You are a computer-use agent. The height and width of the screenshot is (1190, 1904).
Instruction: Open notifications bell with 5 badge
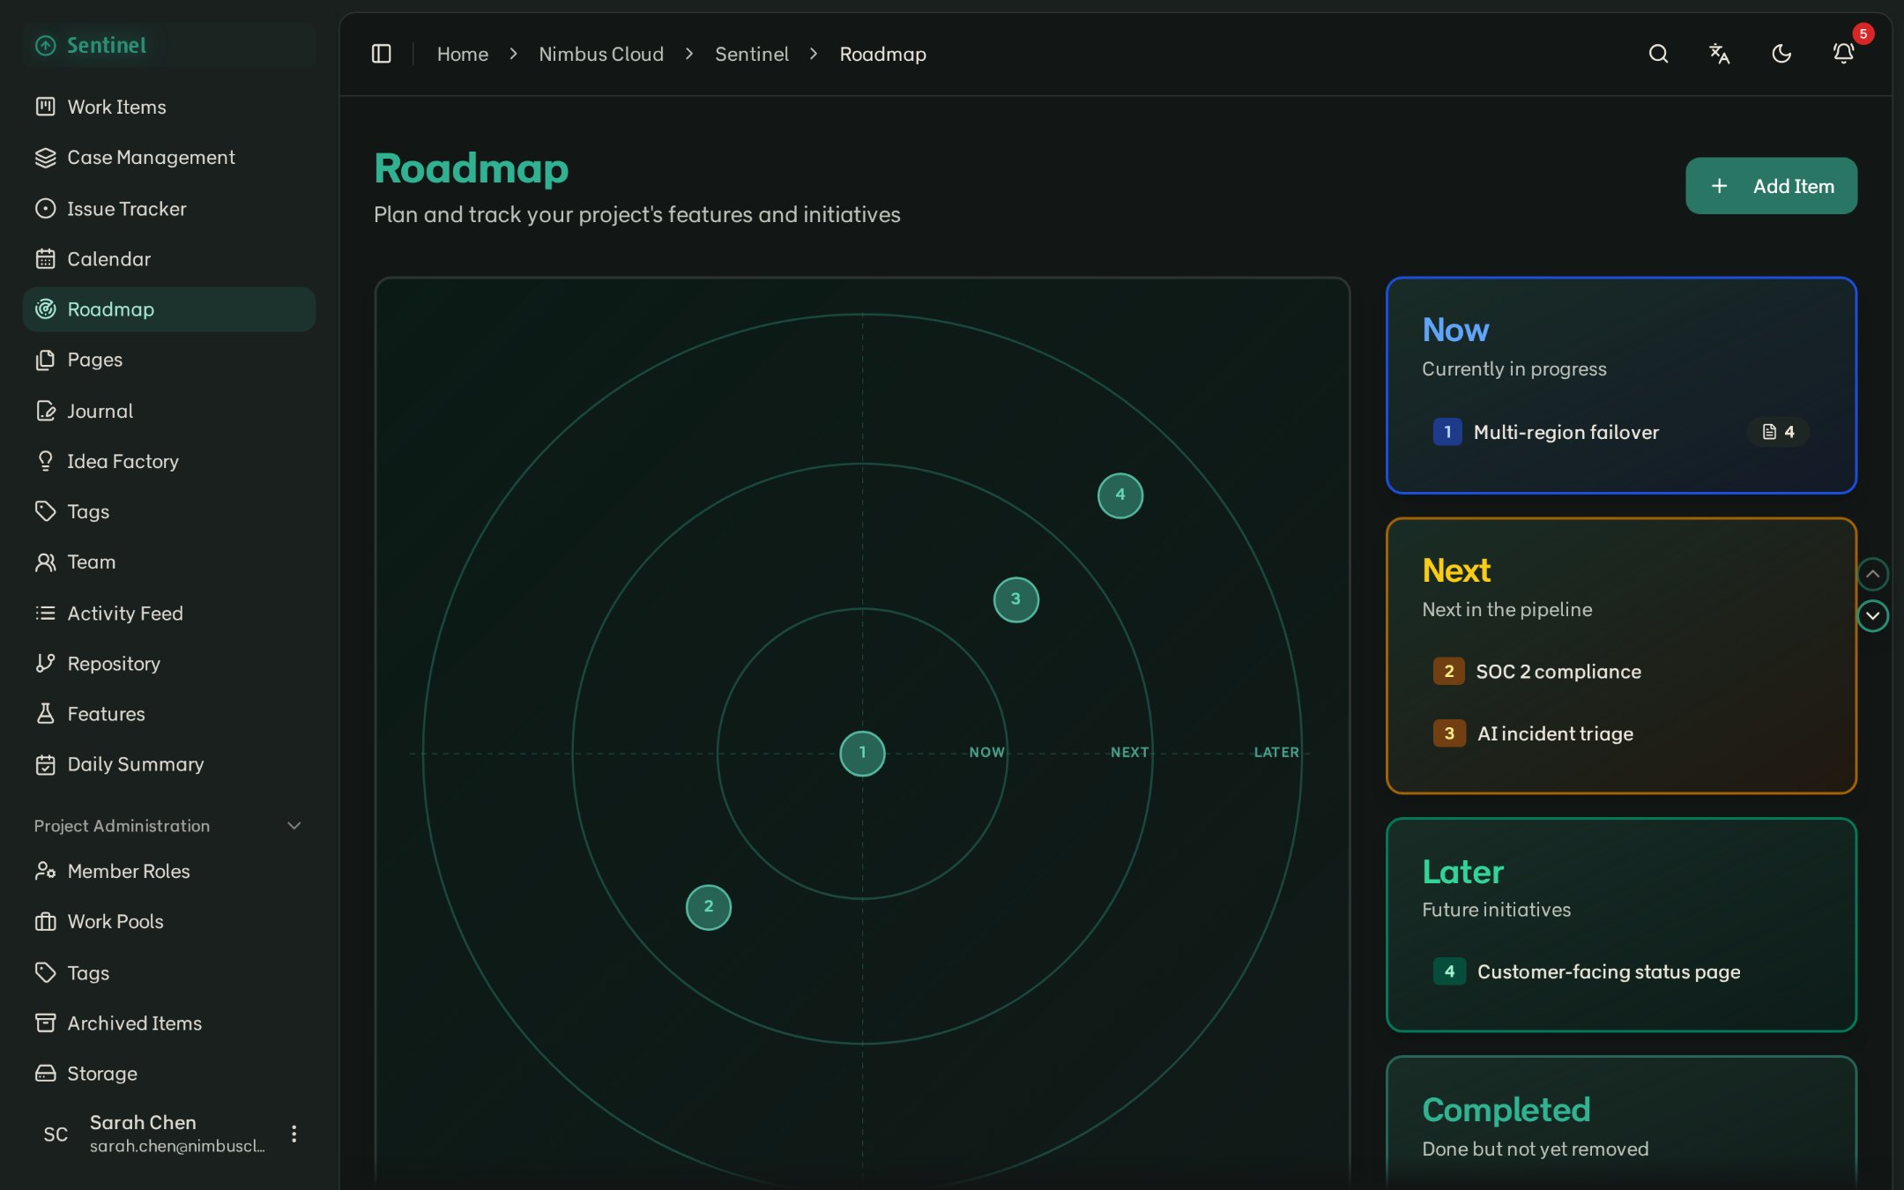[1843, 54]
